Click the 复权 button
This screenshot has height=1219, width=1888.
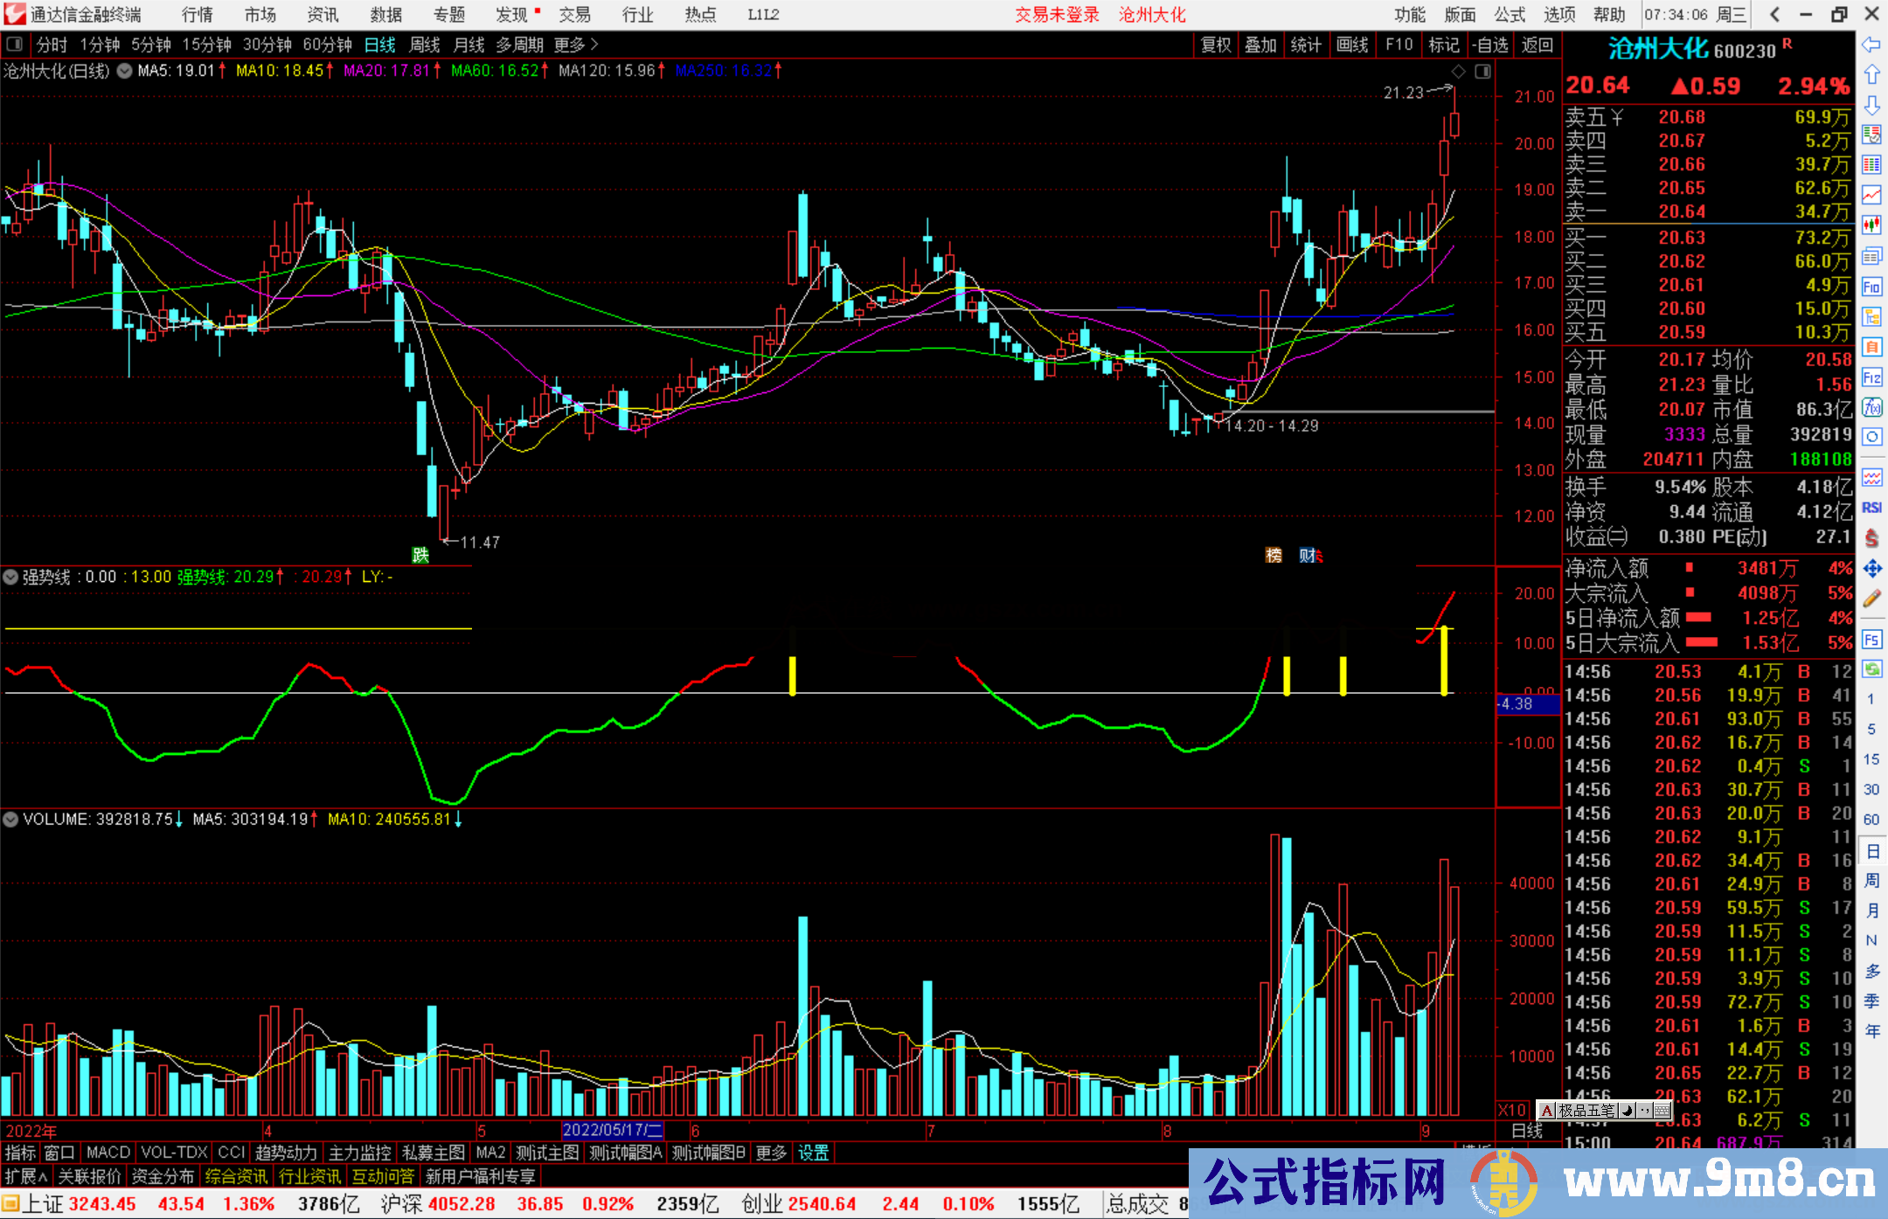coord(1216,45)
